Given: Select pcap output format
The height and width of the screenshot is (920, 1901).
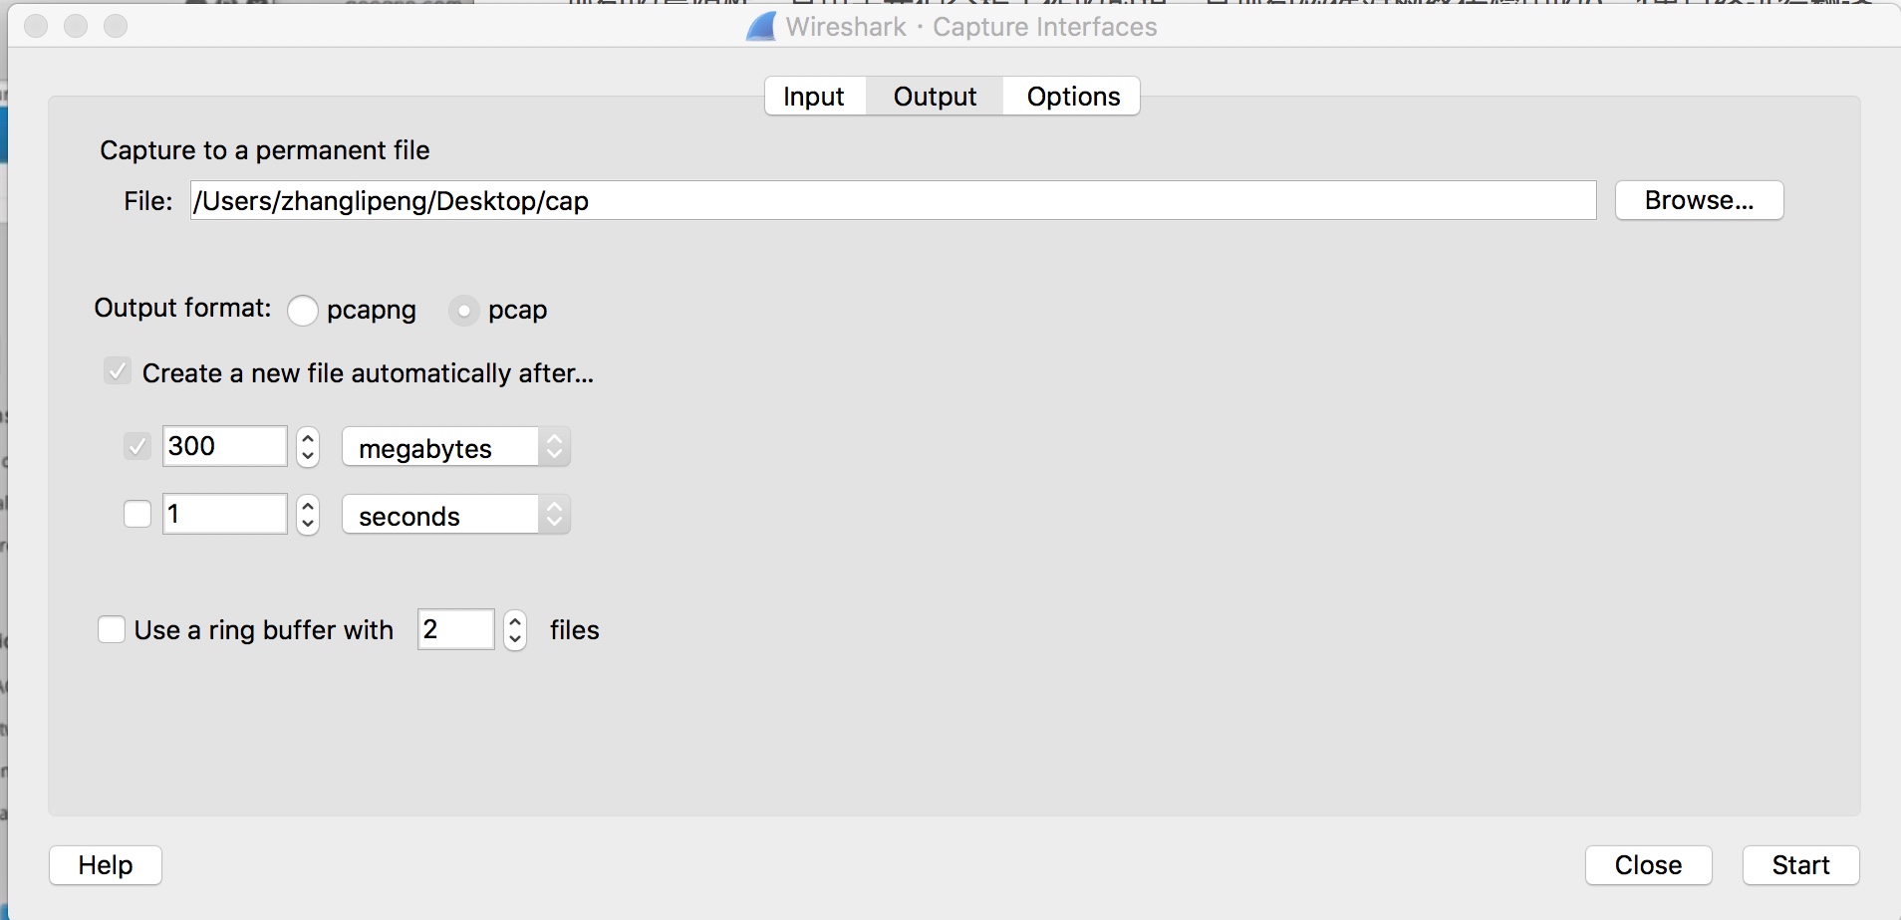Looking at the screenshot, I should 463,311.
